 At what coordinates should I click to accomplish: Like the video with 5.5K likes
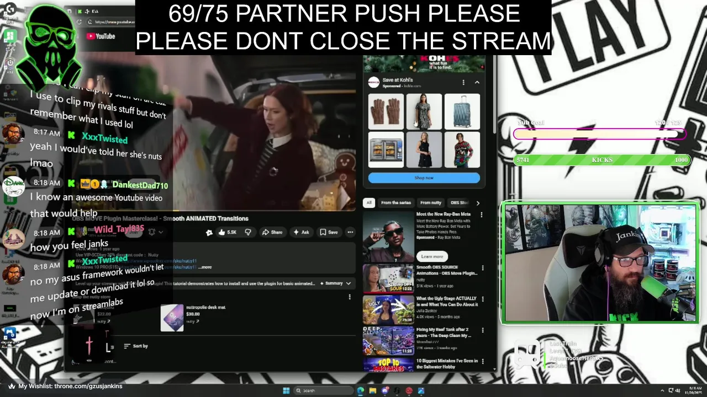(227, 232)
